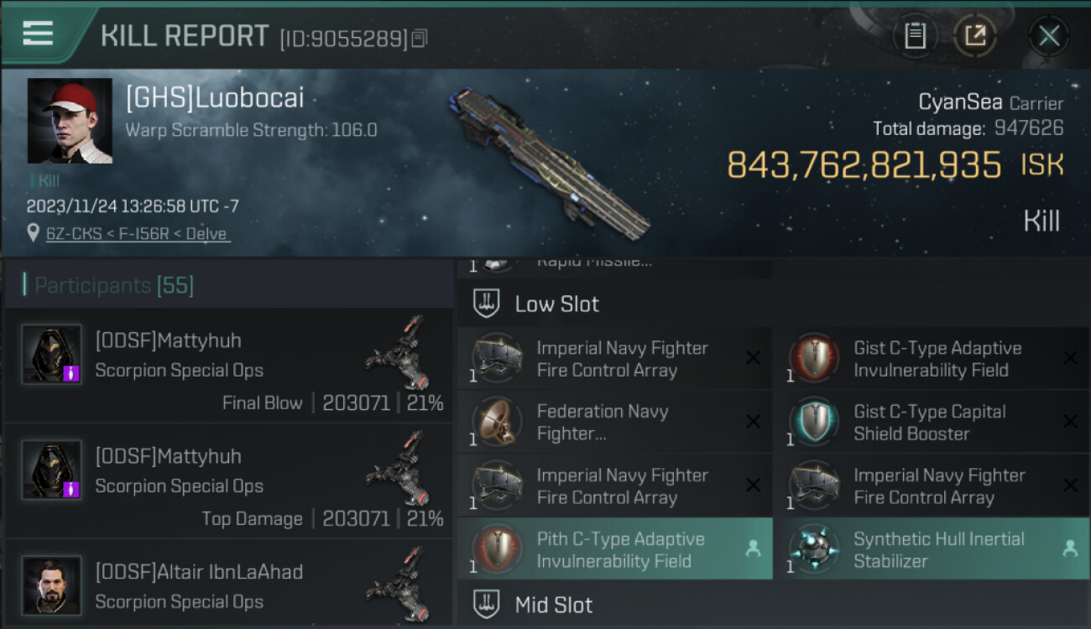The width and height of the screenshot is (1091, 629).
Task: Select the Gist C-Type Capital Shield Booster icon
Action: point(813,422)
